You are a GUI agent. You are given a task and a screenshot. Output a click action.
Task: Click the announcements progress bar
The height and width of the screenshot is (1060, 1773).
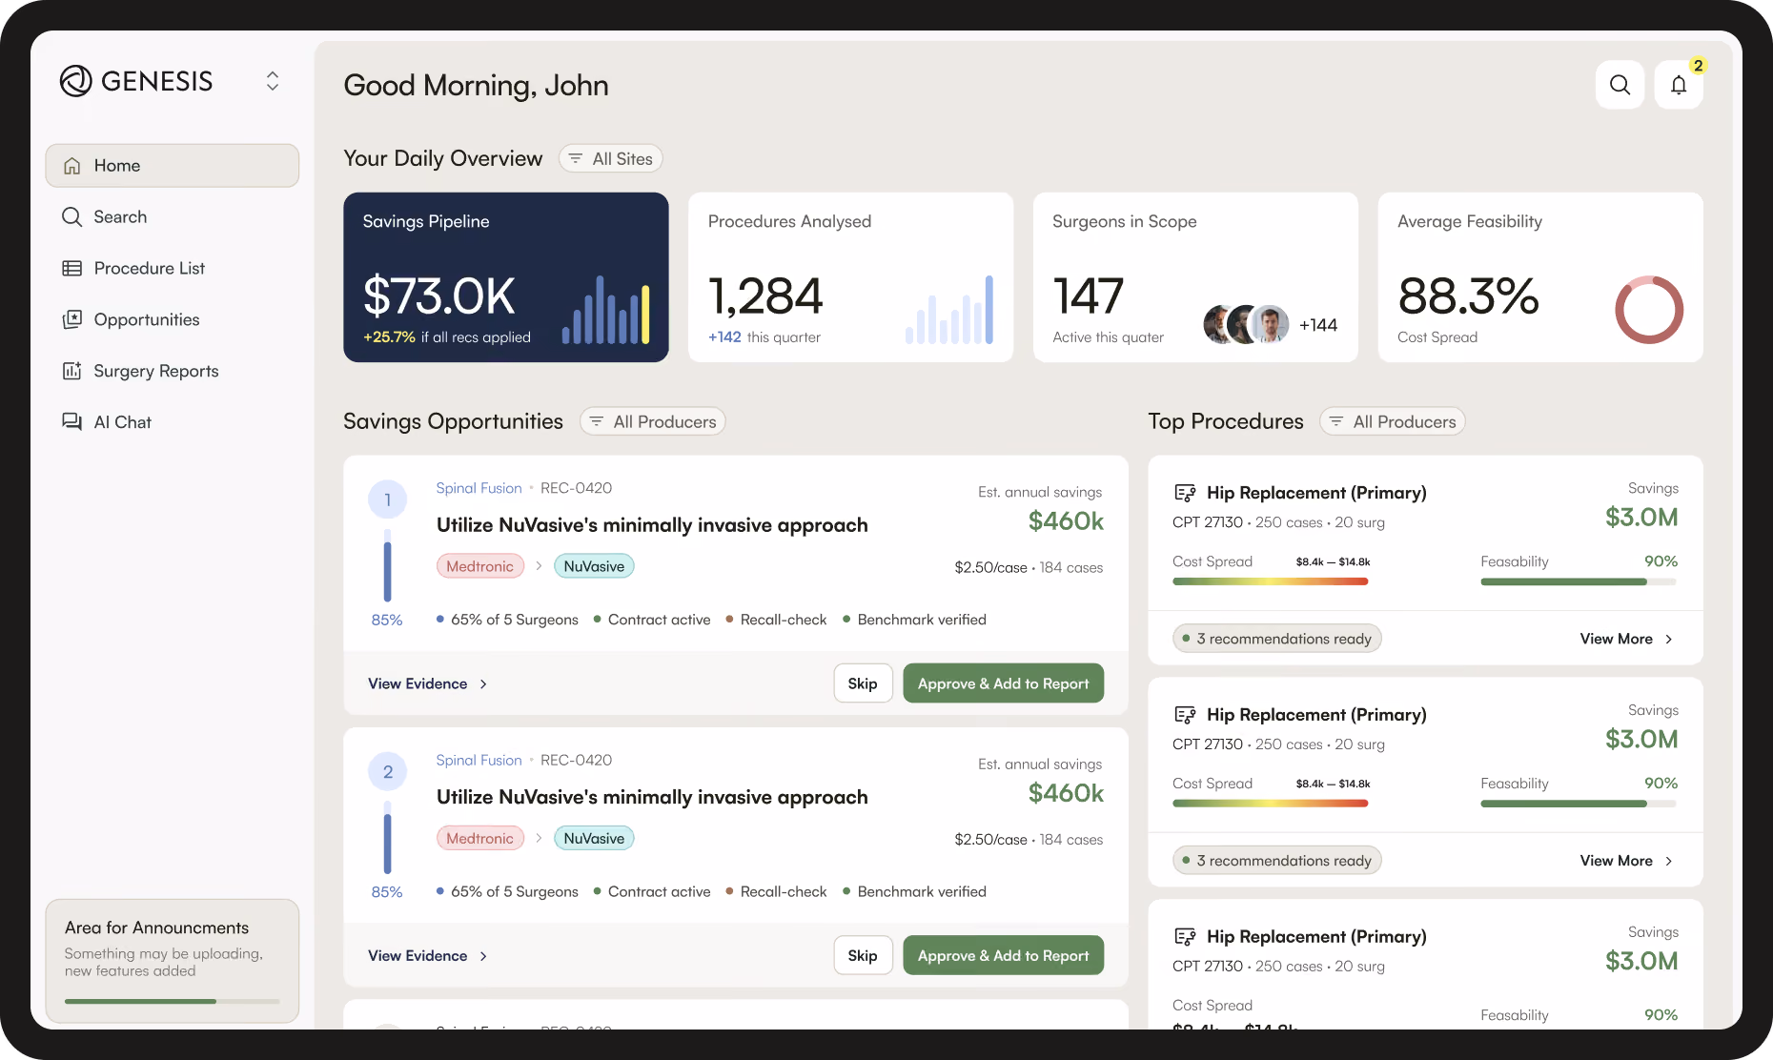tap(172, 1001)
